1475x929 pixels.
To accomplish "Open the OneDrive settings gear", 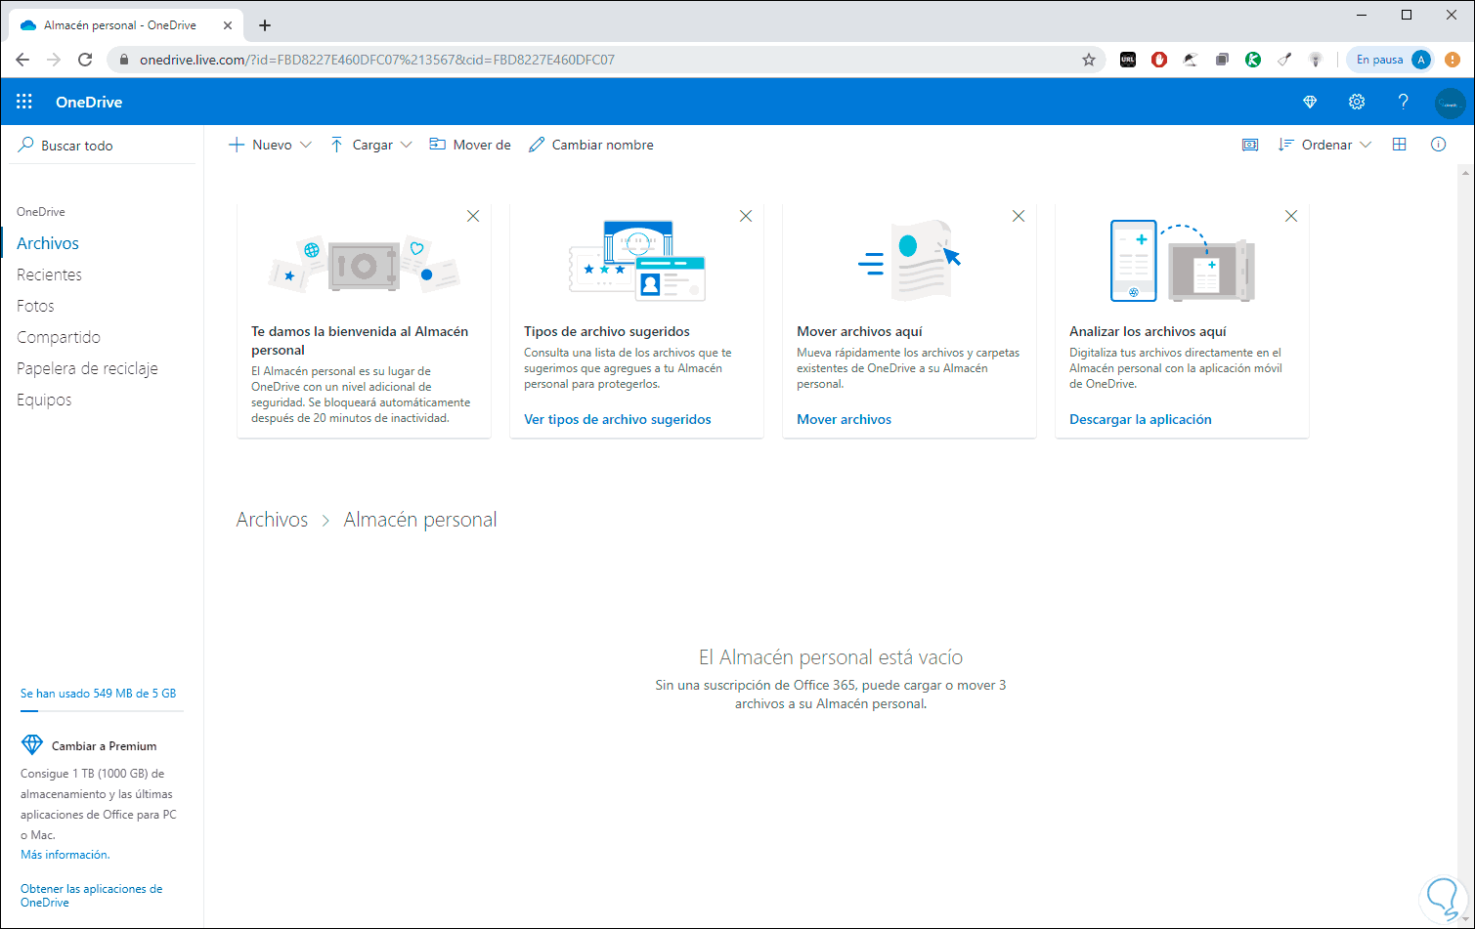I will [x=1357, y=102].
